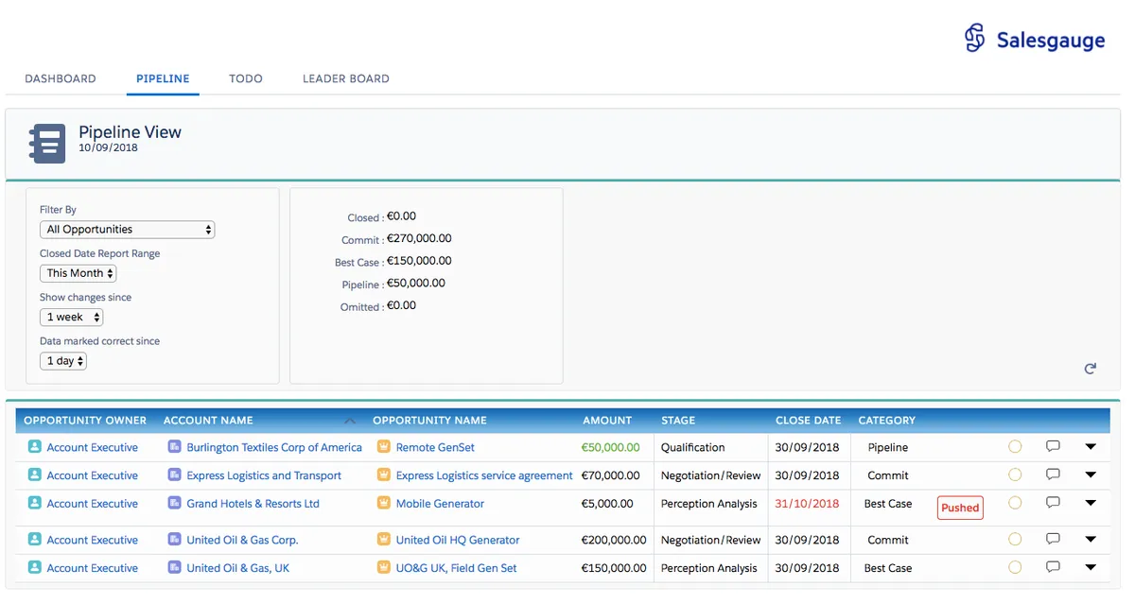The image size is (1135, 604).
Task: Click the red Pushed badge
Action: coord(960,508)
